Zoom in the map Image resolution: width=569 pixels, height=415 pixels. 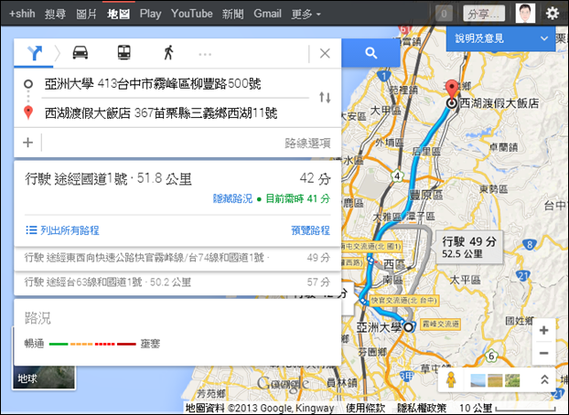click(x=543, y=330)
